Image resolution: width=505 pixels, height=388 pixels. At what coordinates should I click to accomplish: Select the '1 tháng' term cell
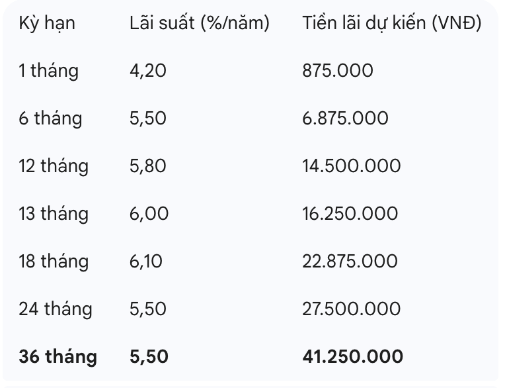pyautogui.click(x=48, y=71)
